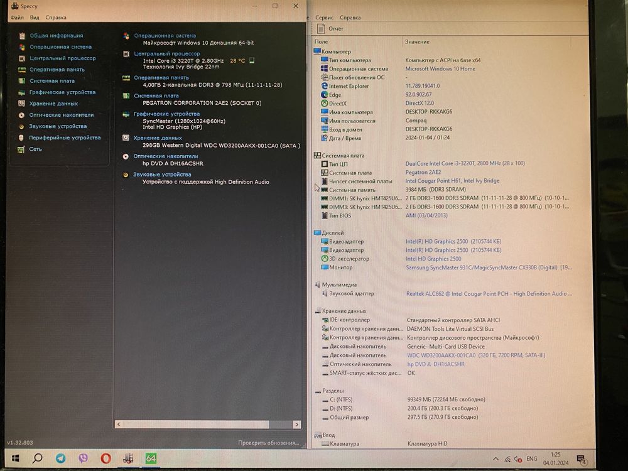Switch to AIDA64 taskbar icon
628x471 pixels.
pos(151,458)
